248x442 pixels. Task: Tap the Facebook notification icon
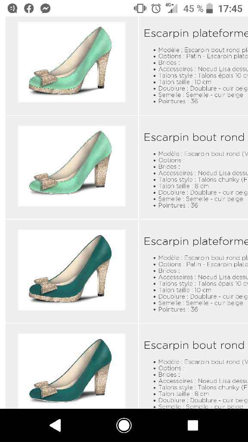pos(29,9)
